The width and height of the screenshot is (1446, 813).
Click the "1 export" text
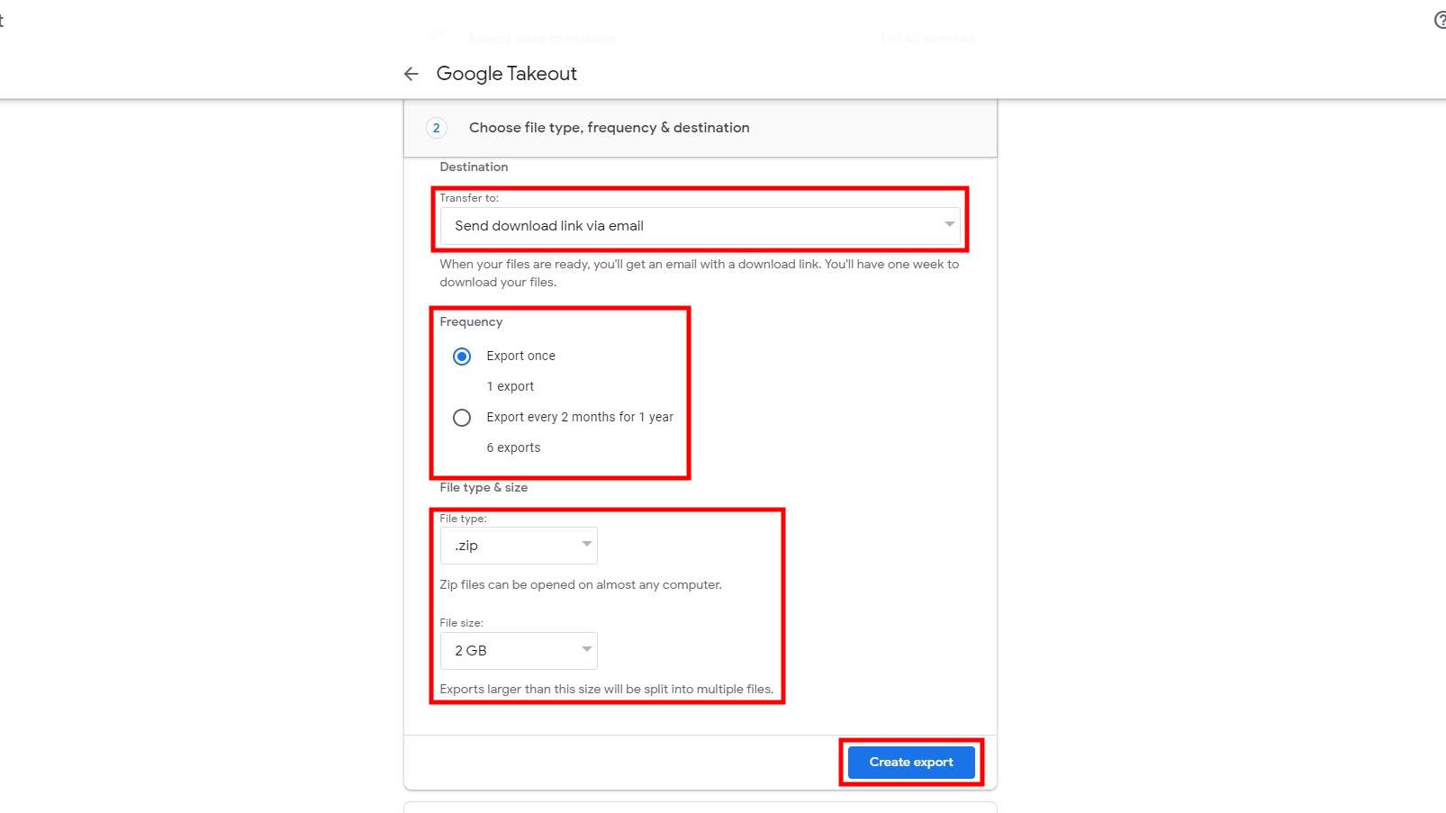click(510, 386)
